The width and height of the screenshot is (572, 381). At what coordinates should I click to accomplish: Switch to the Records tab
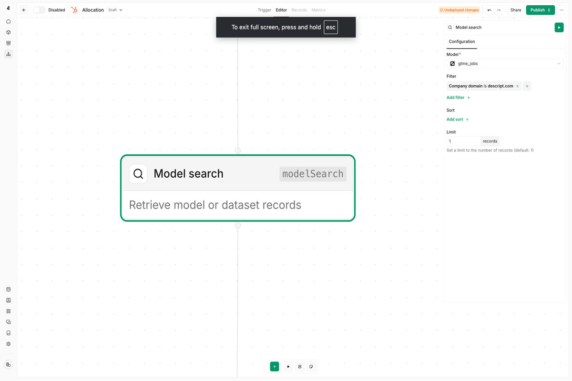pos(299,10)
